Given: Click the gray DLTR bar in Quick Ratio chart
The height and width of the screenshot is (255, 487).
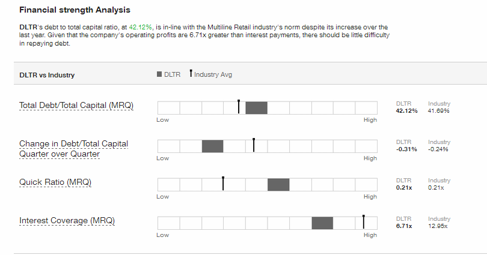Looking at the screenshot, I should point(278,185).
